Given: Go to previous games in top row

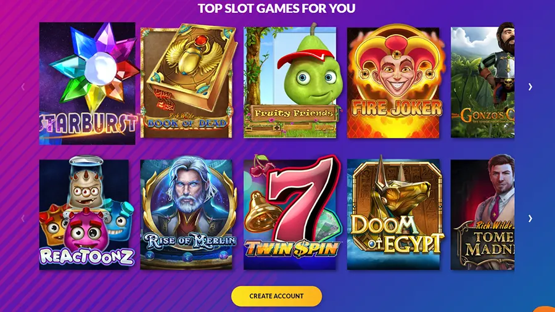Looking at the screenshot, I should pos(23,87).
